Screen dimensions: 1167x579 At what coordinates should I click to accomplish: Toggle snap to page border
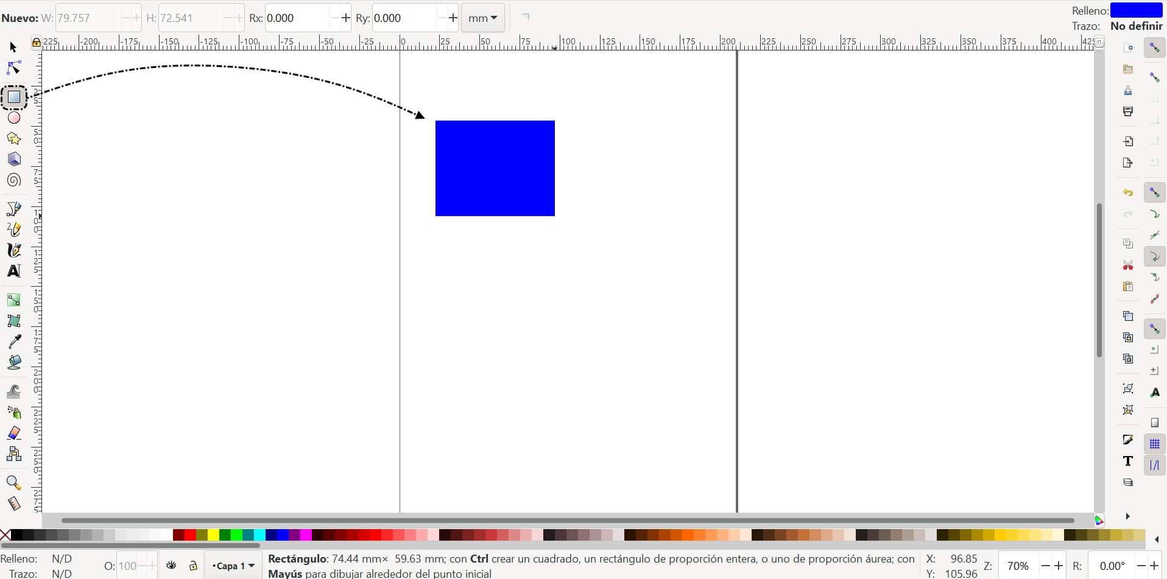(1154, 423)
